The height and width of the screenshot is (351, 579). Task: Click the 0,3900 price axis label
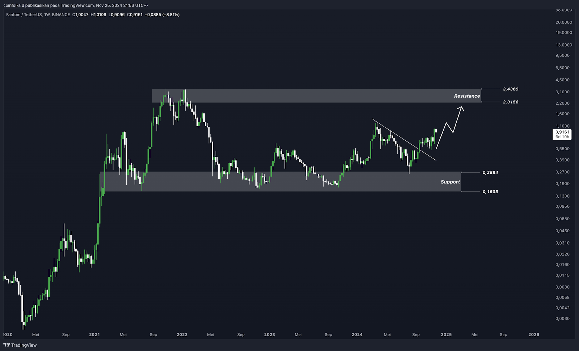click(x=562, y=160)
